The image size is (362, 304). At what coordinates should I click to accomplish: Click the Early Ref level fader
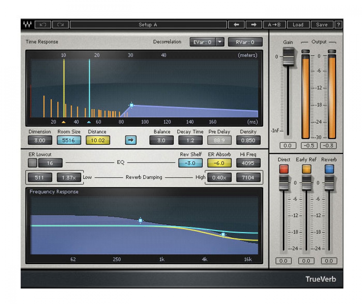coord(306,183)
